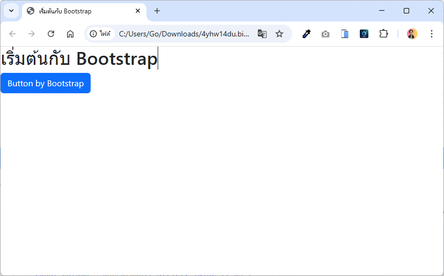Go to the browser home page
This screenshot has height=276, width=444.
(x=70, y=34)
